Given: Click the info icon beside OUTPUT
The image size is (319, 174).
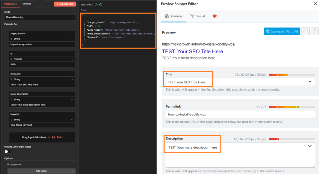Looking at the screenshot, I should [x=101, y=5].
